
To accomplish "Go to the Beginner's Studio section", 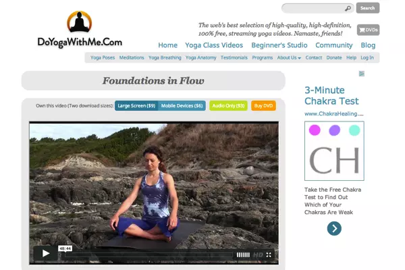I will [x=279, y=45].
